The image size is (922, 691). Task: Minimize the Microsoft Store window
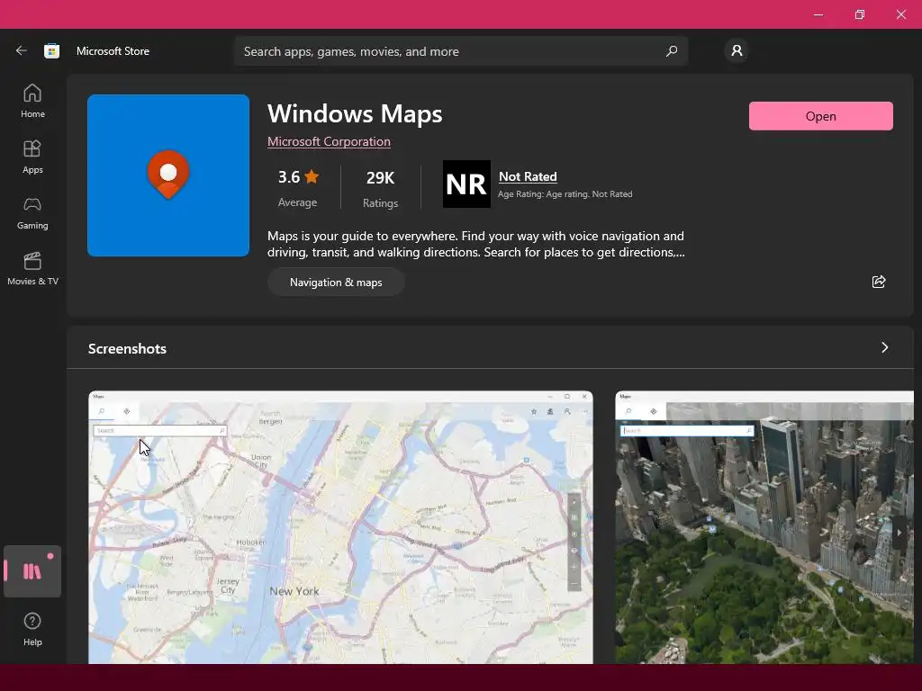(818, 14)
